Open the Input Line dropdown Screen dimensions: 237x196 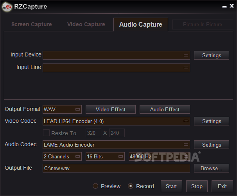(116, 68)
